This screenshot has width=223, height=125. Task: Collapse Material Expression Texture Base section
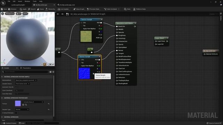click(x=2, y=98)
